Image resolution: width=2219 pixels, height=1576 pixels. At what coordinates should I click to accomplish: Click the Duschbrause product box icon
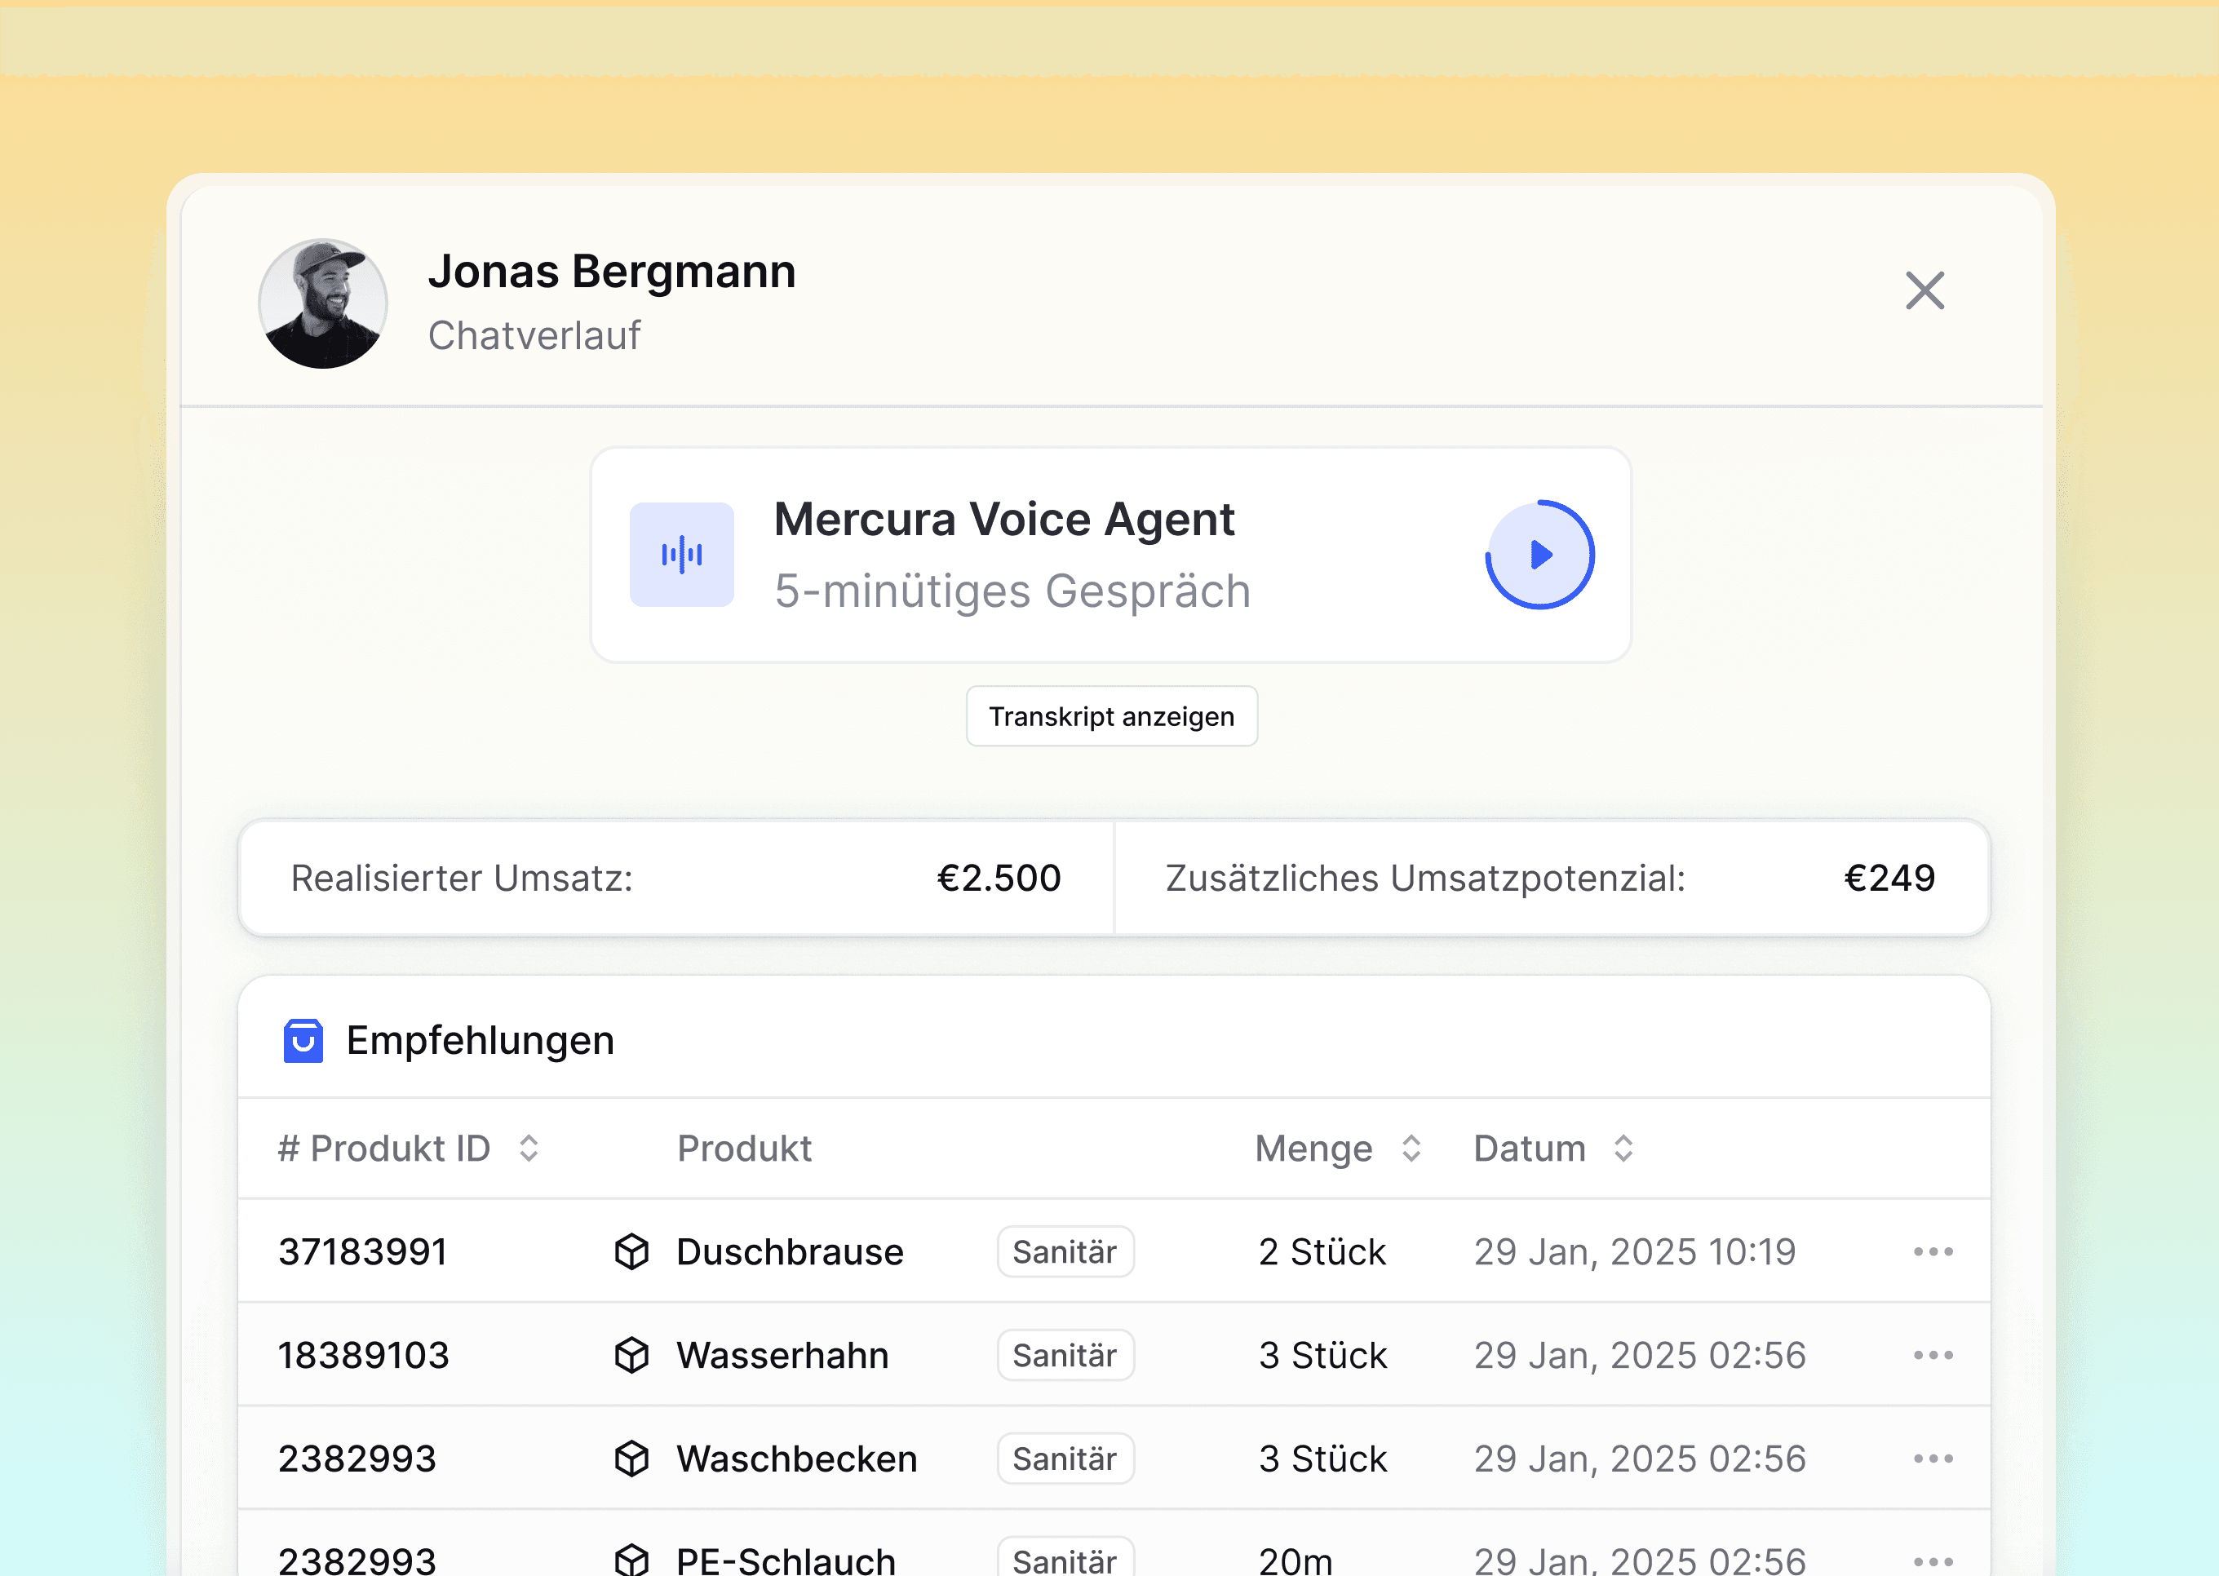pos(631,1252)
